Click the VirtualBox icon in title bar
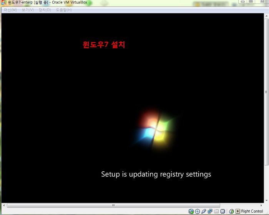Viewport: 269px width, 215px height. tap(3, 3)
